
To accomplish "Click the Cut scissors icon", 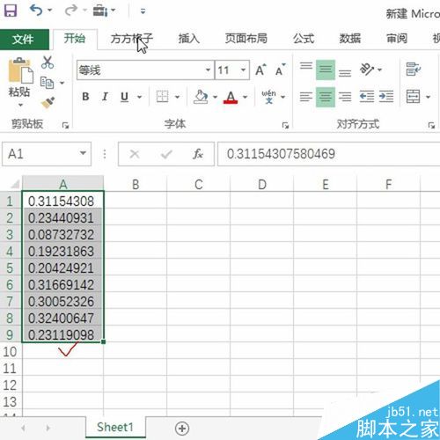I will click(x=48, y=62).
